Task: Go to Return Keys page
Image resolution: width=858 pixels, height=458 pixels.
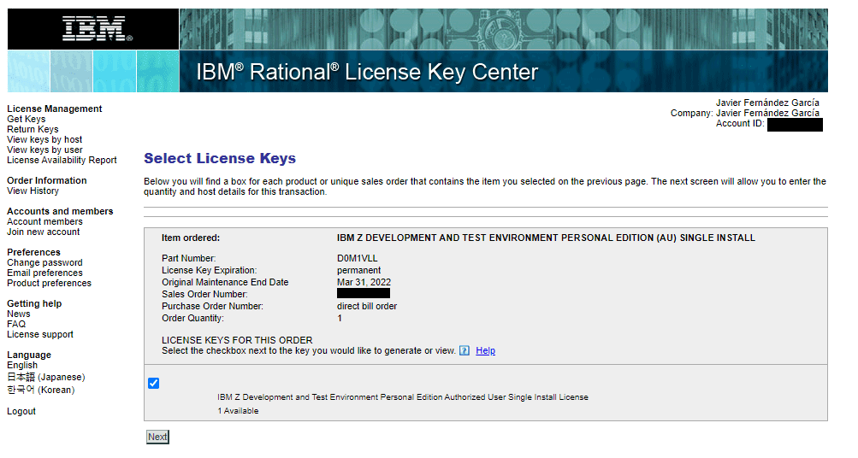Action: click(x=33, y=129)
